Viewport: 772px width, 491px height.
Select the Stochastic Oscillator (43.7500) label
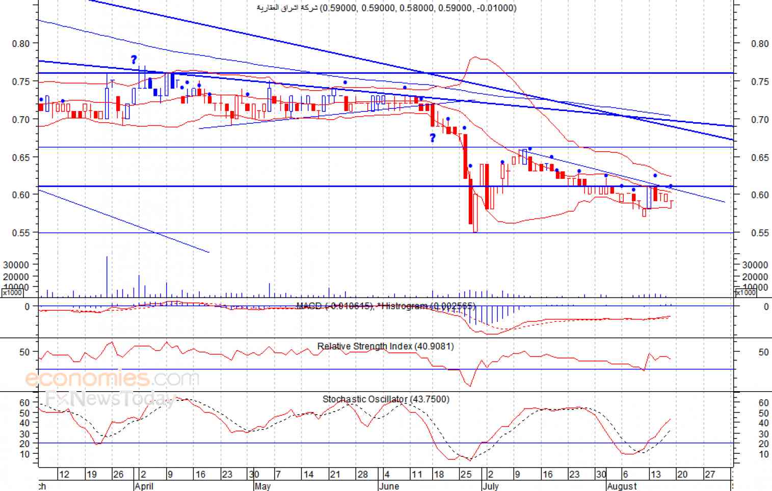(x=386, y=399)
